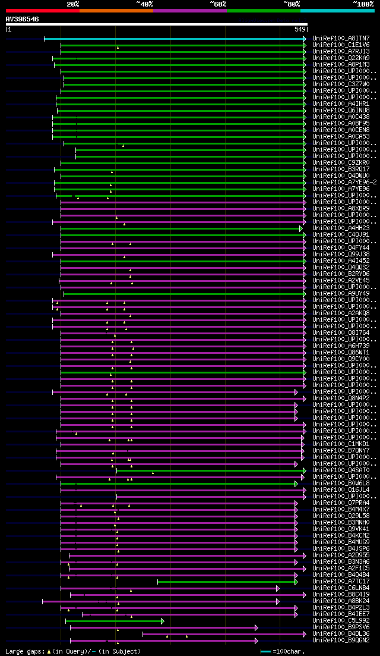The image size is (380, 656).
Task: Click the green alignment bar for UniRef100_Q4SAT0
Action: (x=211, y=470)
